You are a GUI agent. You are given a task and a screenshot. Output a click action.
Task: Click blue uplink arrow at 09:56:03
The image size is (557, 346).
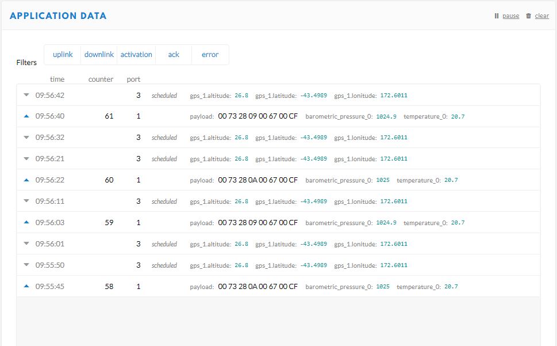point(26,223)
